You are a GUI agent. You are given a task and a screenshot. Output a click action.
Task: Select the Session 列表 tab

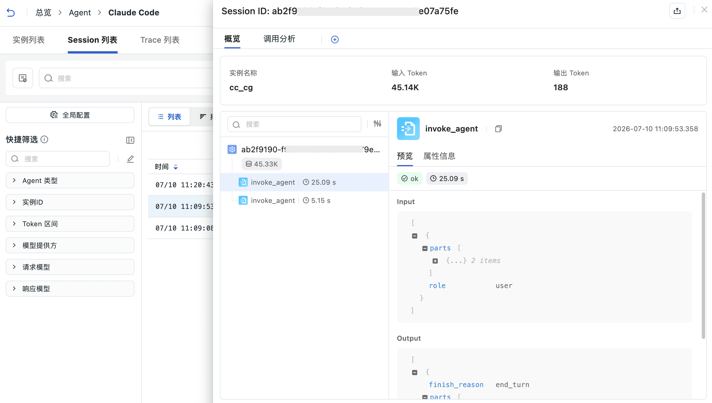pyautogui.click(x=92, y=40)
